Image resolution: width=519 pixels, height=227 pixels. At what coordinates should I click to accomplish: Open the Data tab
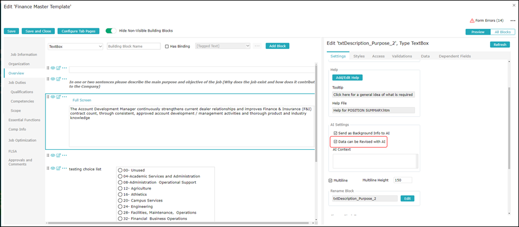[x=425, y=56]
